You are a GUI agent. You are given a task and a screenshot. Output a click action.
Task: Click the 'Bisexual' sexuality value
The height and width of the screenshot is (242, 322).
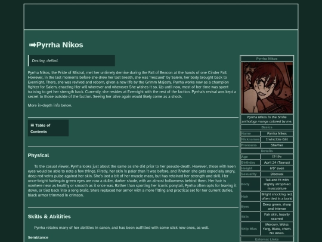point(277,174)
